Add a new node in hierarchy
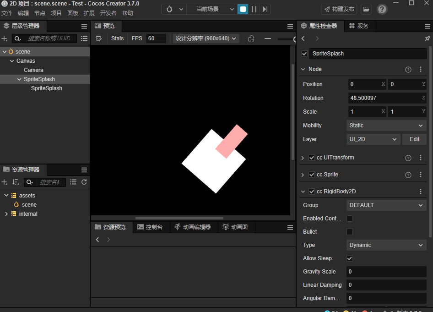The image size is (433, 312). (x=5, y=38)
